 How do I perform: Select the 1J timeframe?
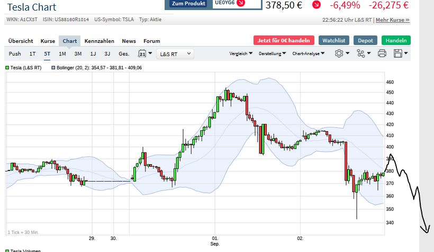[x=93, y=53]
